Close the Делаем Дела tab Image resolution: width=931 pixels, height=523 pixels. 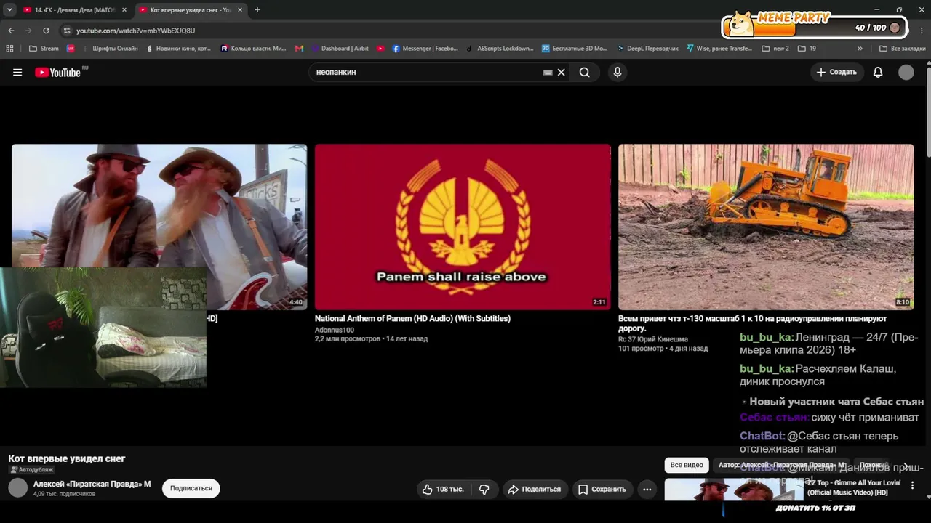pyautogui.click(x=124, y=10)
